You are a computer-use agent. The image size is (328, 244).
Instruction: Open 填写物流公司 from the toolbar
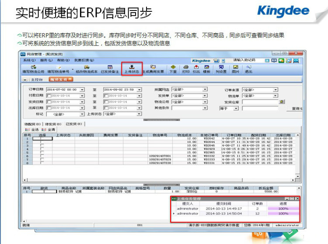[x=34, y=69]
